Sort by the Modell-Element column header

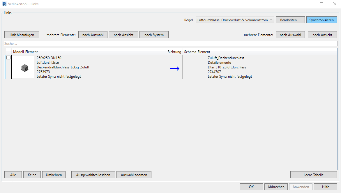[x=87, y=52]
